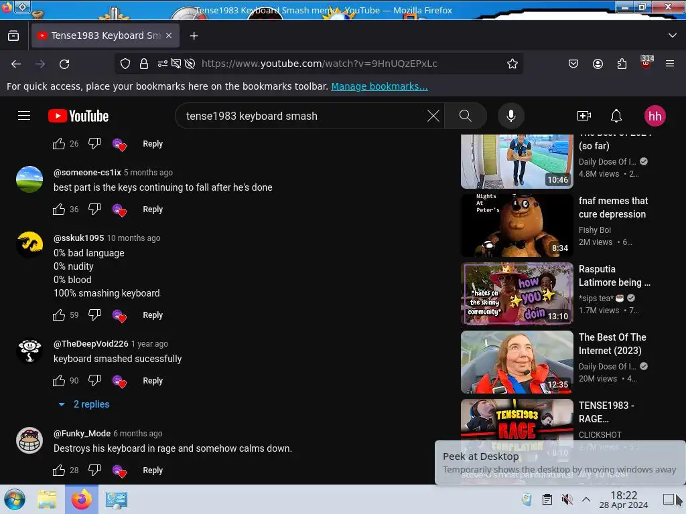
Task: Dislike the comment by @someone-cs1ix
Action: [94, 209]
